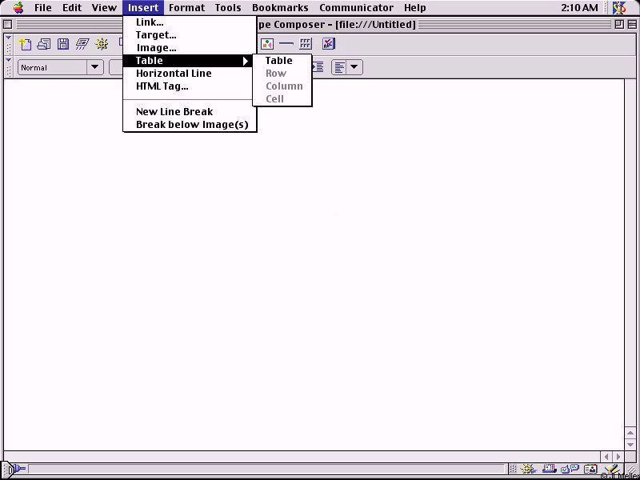Image resolution: width=640 pixels, height=480 pixels.
Task: Open the Address Book component bar icon
Action: pos(591,470)
